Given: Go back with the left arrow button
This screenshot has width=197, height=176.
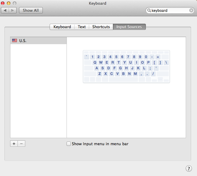Looking at the screenshot, I should click(x=5, y=10).
